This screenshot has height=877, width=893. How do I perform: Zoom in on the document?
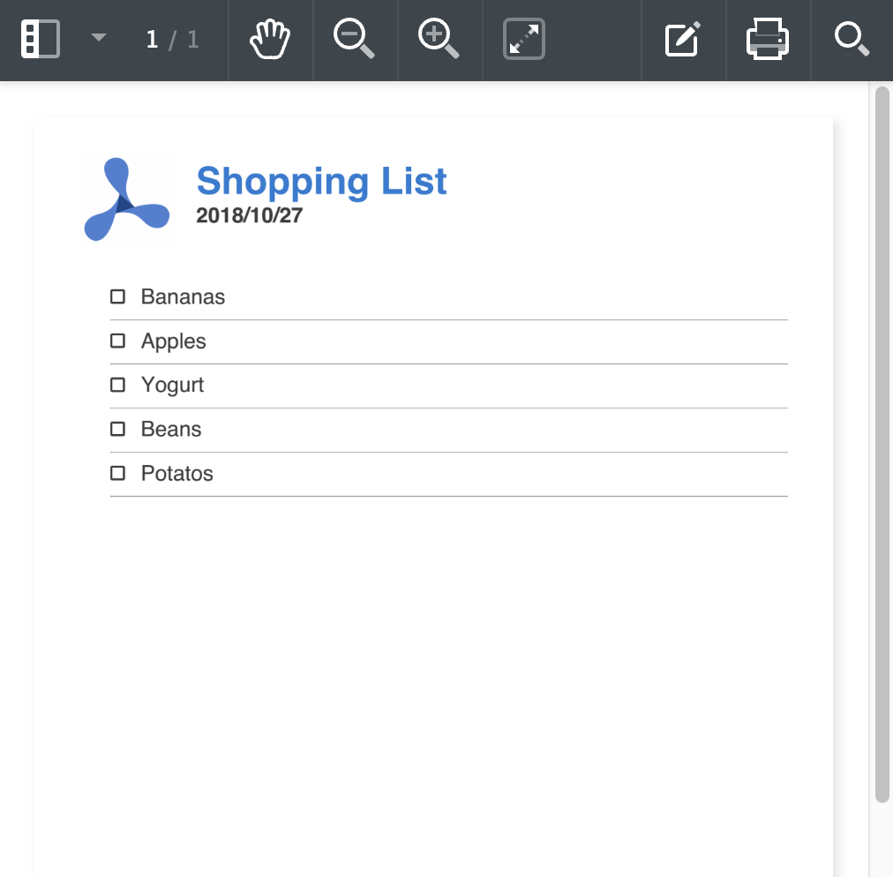(439, 38)
